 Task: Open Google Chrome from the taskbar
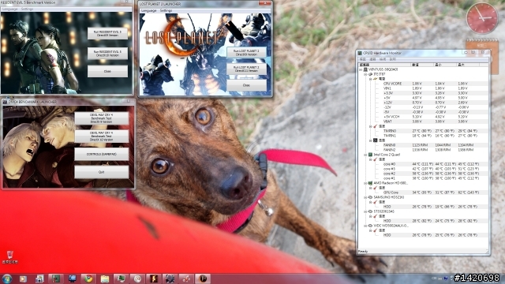[x=88, y=278]
